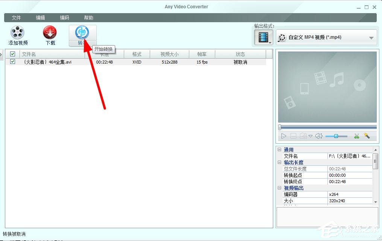Image resolution: width=382 pixels, height=241 pixels.
Task: Click the stop playback square button
Action: [x=294, y=136]
